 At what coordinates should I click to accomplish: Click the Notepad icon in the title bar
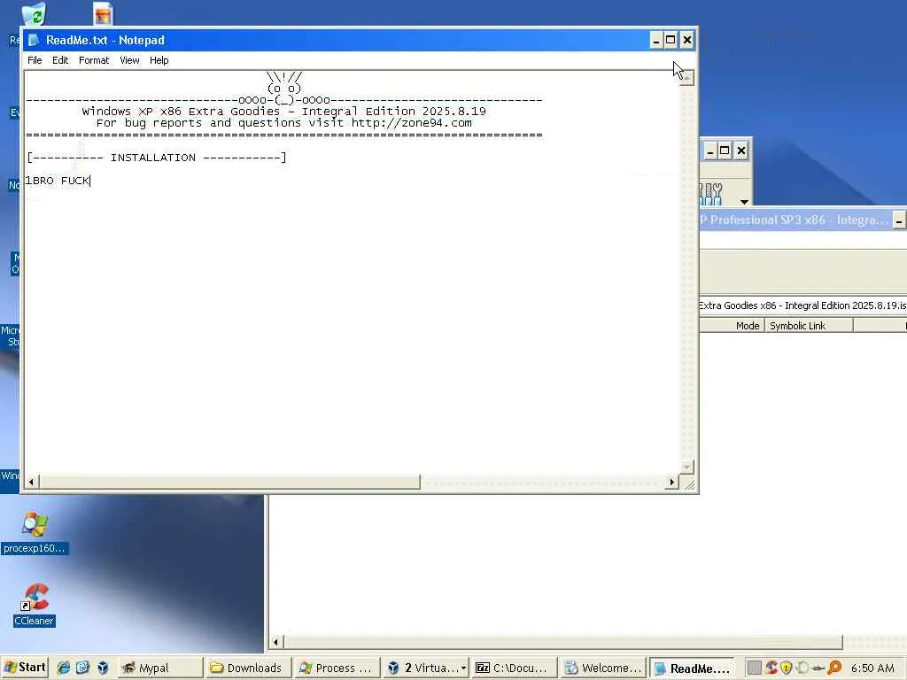(x=34, y=40)
